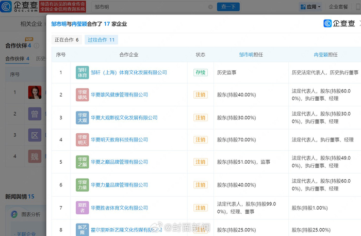Open 华夏明天教育科技有限公司 link
Screen dimensions: 361x236
(119, 139)
